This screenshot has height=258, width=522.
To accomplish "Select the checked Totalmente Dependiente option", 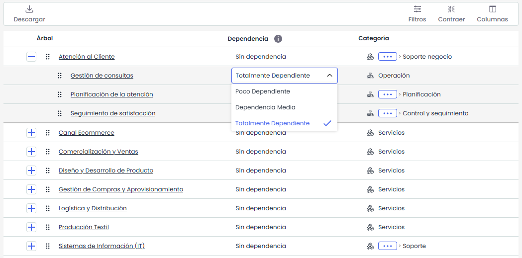I will (272, 123).
